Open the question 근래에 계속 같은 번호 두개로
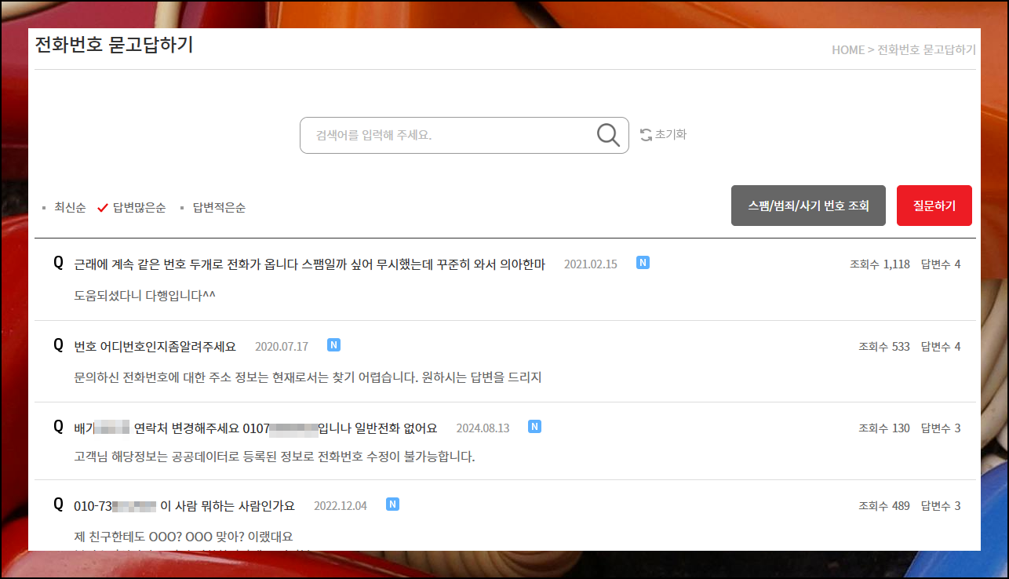This screenshot has height=579, width=1009. click(x=309, y=264)
